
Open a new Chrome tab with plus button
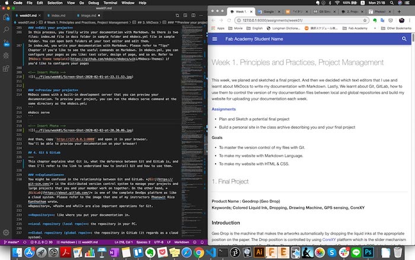(x=399, y=12)
